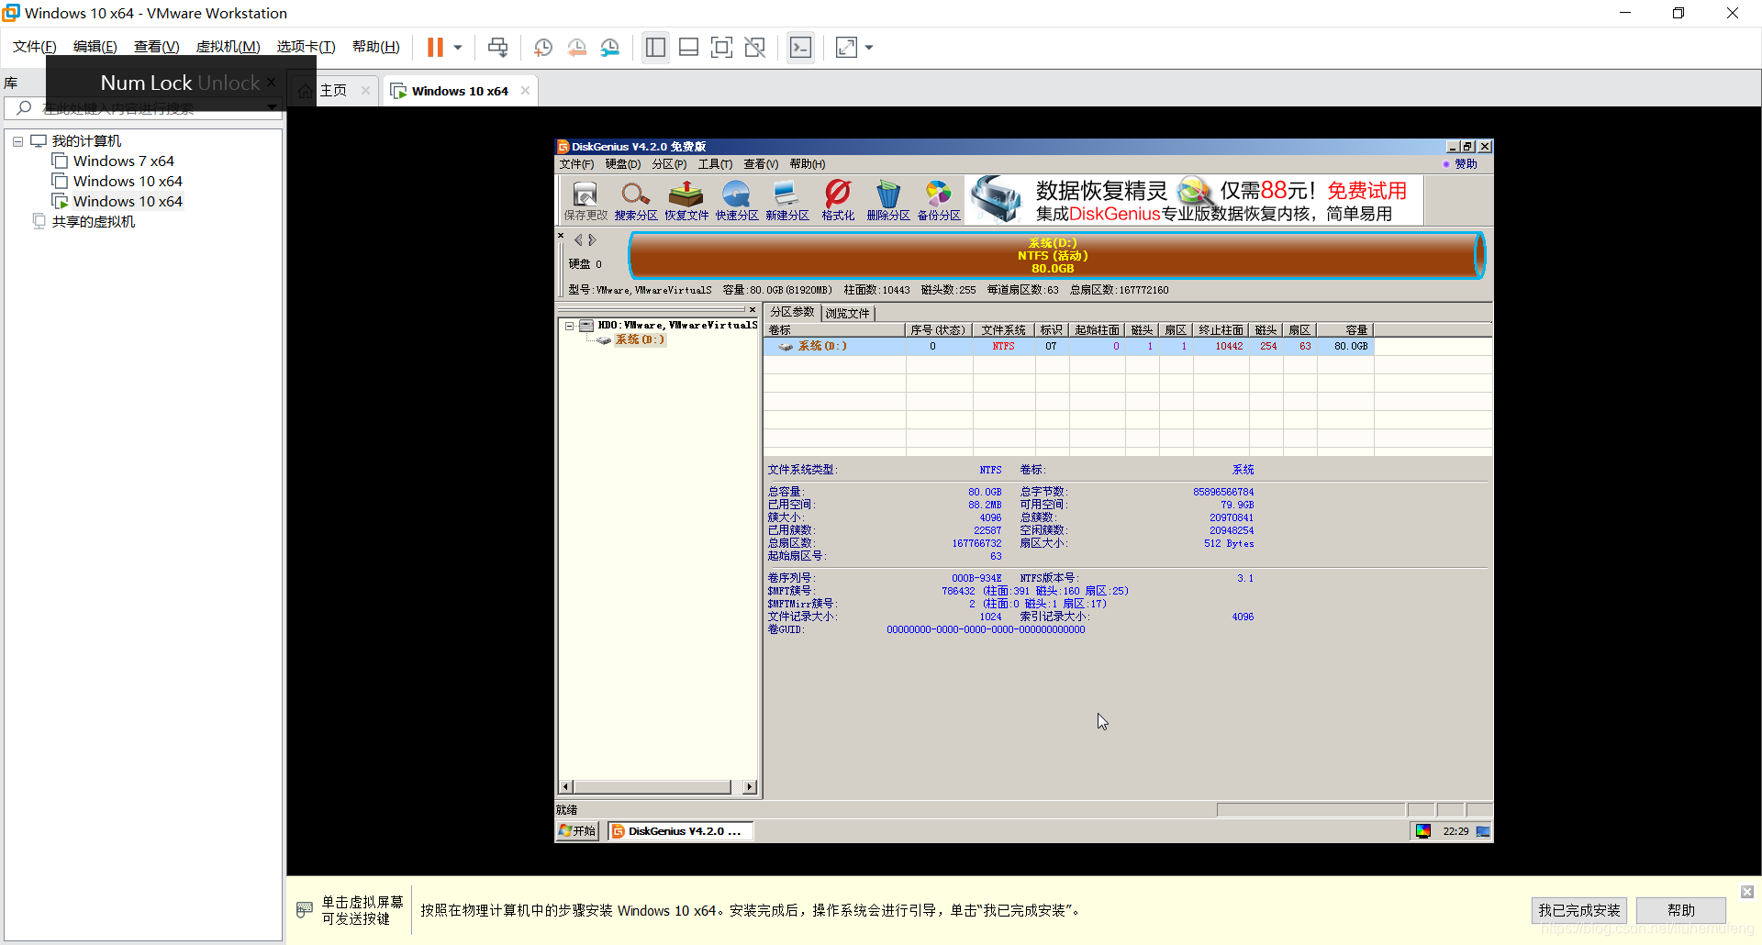
Task: Select 系统(D:) in the disk tree
Action: click(640, 339)
